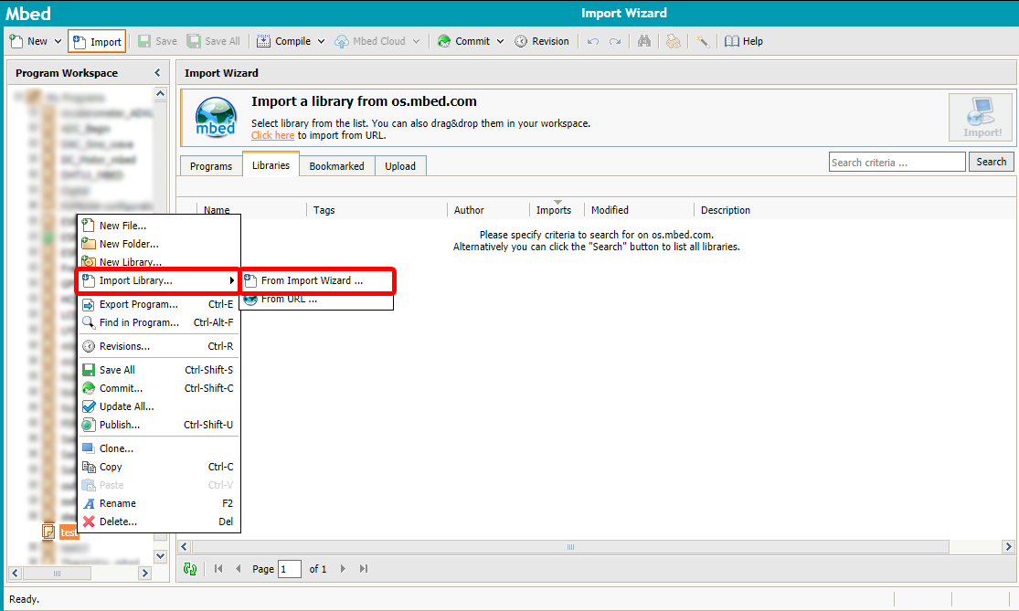The image size is (1019, 611).
Task: Open the Bookmarked tab
Action: point(336,166)
